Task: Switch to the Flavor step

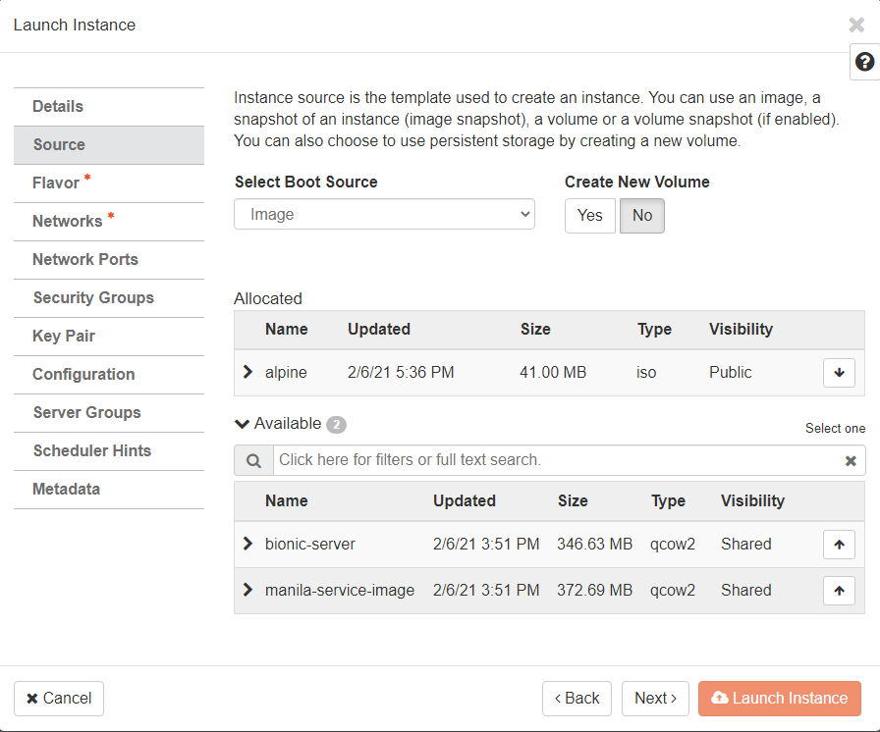Action: [x=56, y=183]
